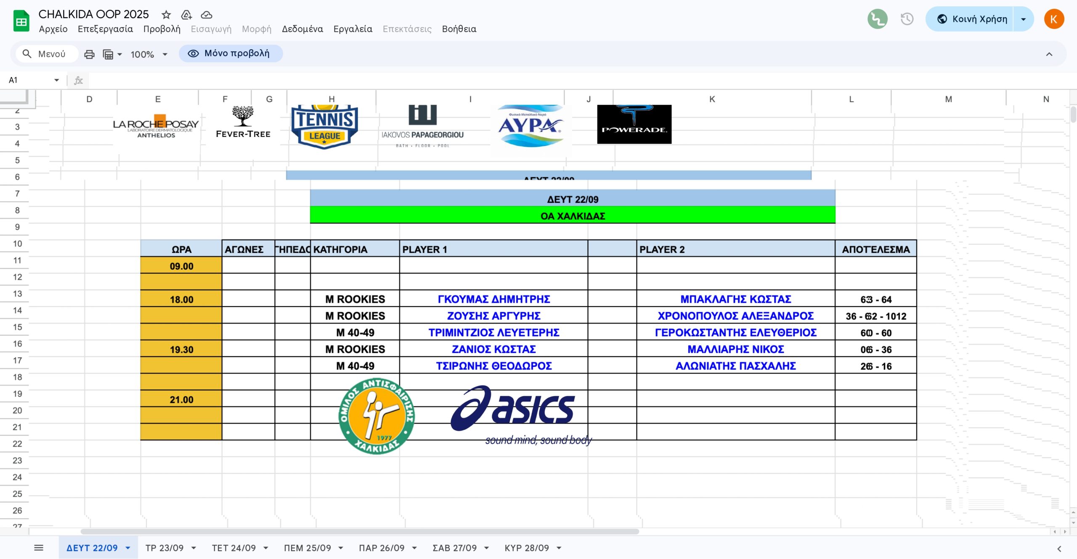Switch to the ΤΕΤ 24/09 sheet tab
The height and width of the screenshot is (559, 1077).
pos(234,548)
